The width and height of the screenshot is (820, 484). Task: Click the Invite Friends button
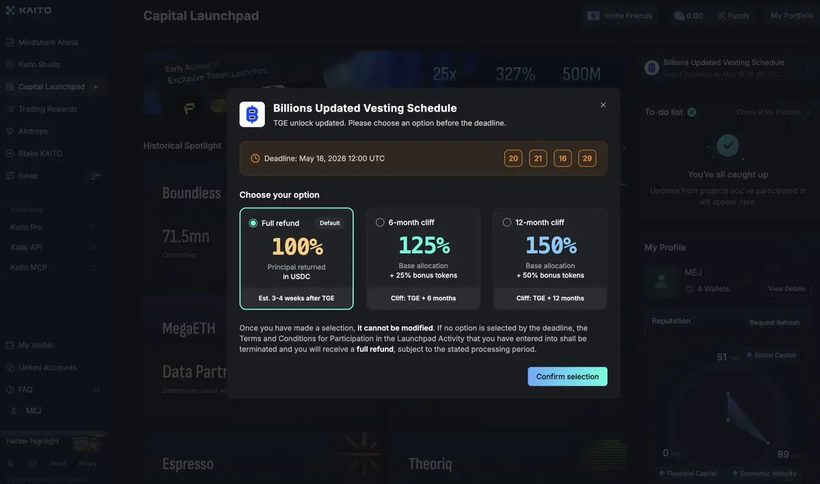click(x=620, y=16)
